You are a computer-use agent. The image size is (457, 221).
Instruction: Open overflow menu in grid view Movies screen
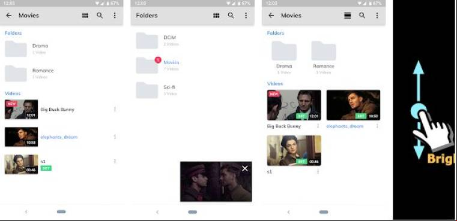click(x=377, y=16)
